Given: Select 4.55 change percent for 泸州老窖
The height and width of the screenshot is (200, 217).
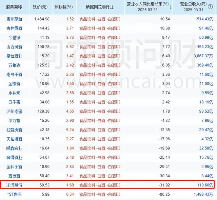Looking at the screenshot, I should [70, 111].
